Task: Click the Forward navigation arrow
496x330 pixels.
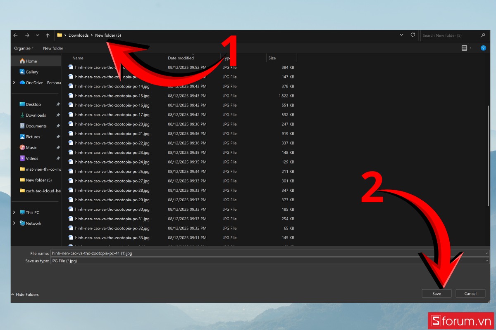Action: point(27,35)
